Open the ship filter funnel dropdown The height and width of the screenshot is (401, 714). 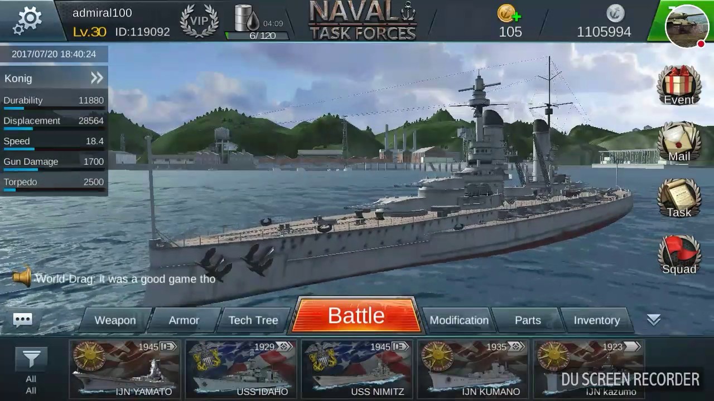tap(31, 360)
